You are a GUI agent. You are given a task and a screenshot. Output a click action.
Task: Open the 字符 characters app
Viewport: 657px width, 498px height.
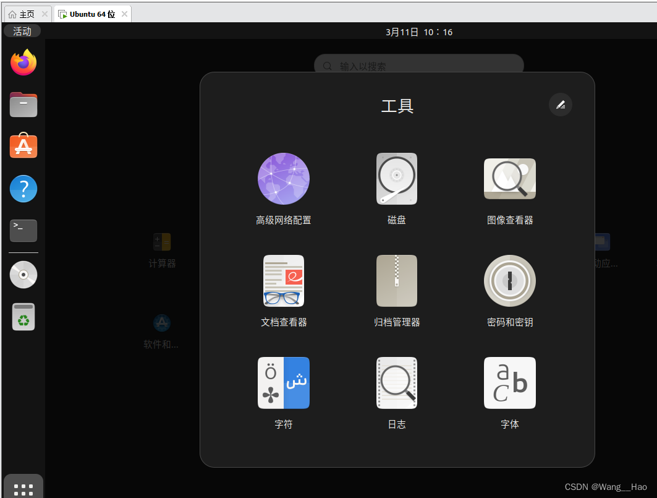[x=283, y=382]
